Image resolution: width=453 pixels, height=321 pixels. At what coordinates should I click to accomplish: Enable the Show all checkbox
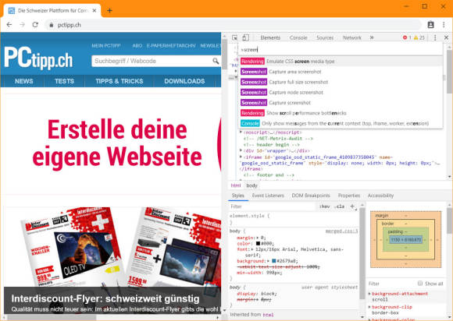(x=420, y=284)
